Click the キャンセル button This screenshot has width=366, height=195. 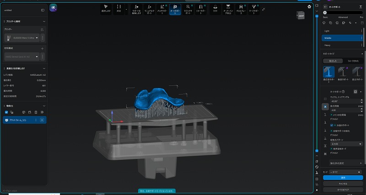click(x=343, y=183)
